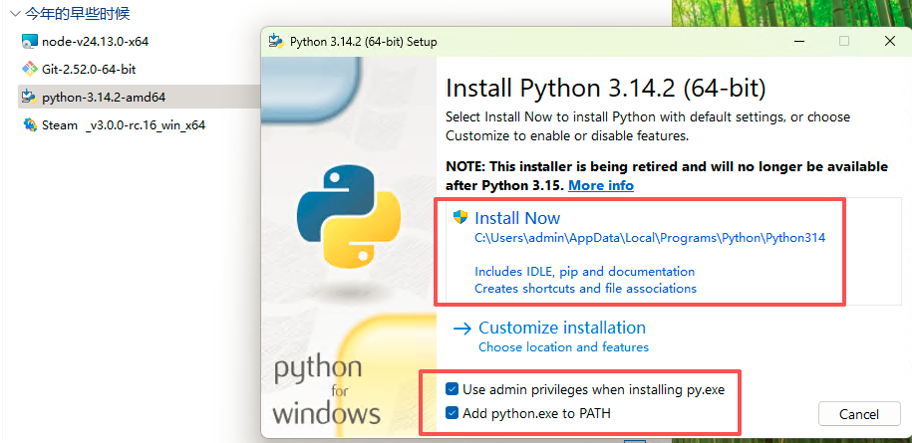Choose Customize installation option
Screen dimensions: 912x443
[562, 328]
